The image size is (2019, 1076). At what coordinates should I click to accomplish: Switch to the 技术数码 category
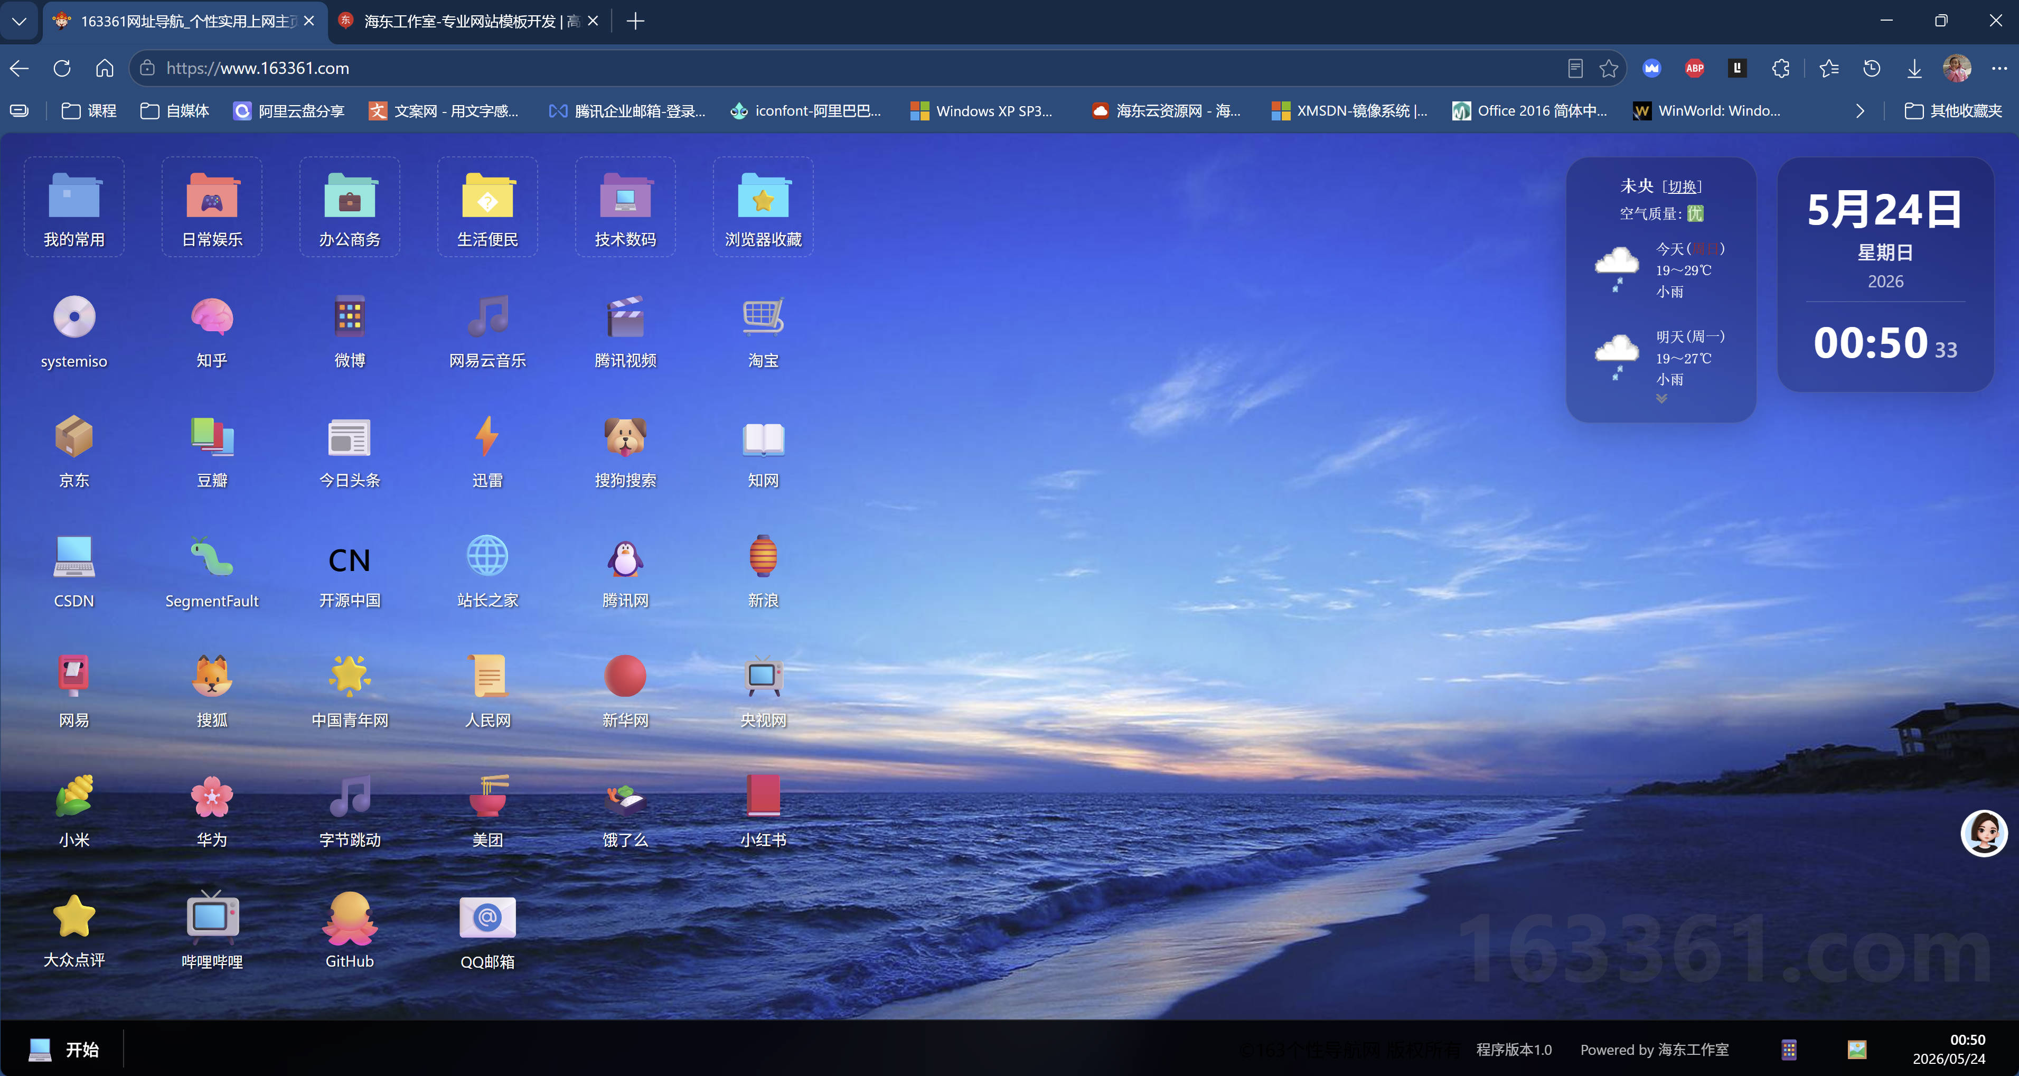625,207
